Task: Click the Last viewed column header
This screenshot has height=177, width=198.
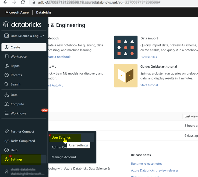Action: point(191,116)
